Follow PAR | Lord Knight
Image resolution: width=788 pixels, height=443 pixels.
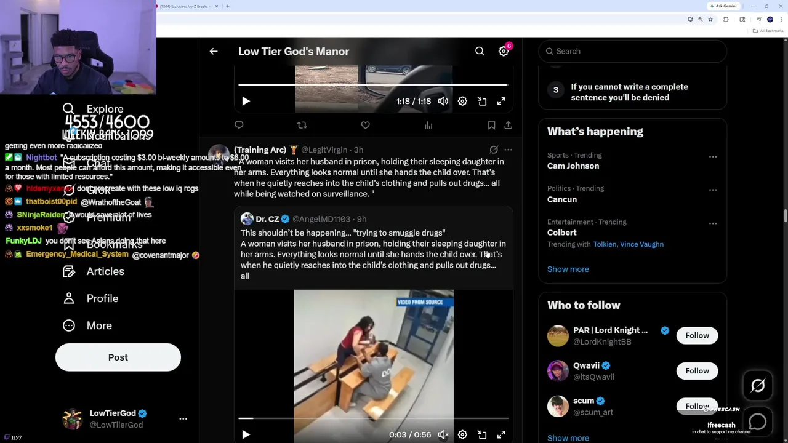pos(697,335)
